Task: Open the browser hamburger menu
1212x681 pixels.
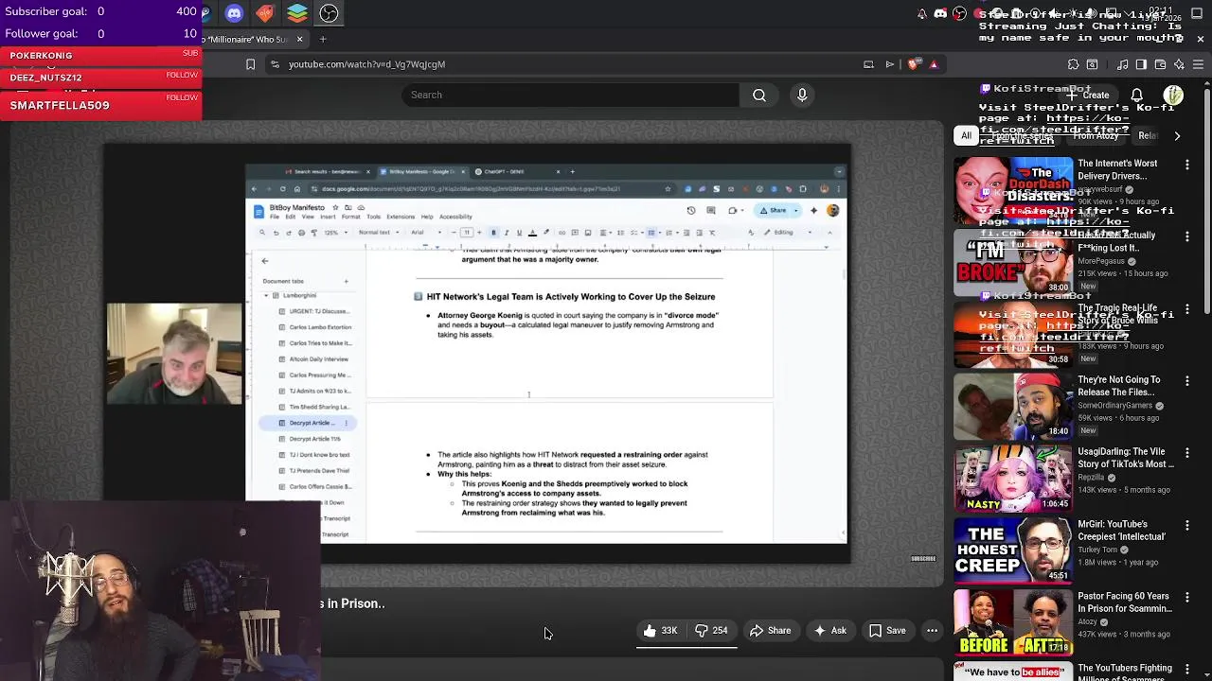Action: coord(1198,64)
